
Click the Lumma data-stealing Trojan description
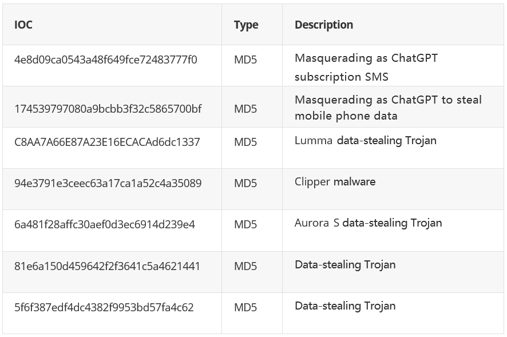[366, 141]
